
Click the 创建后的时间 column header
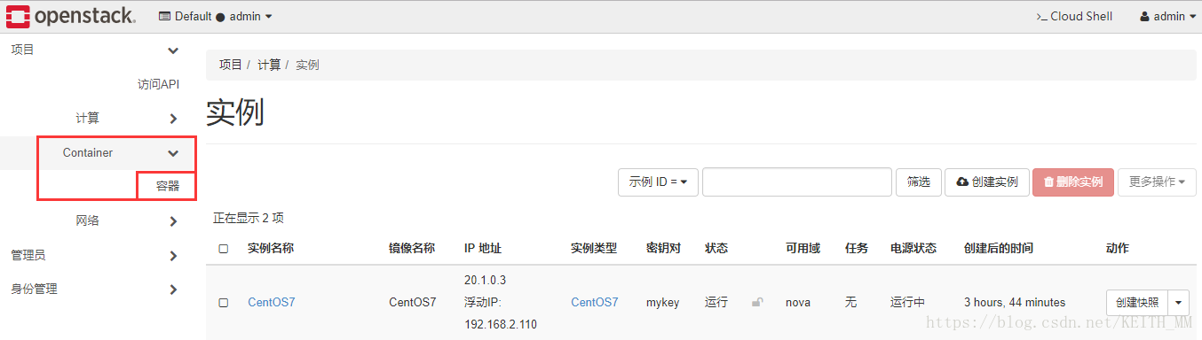coord(999,249)
